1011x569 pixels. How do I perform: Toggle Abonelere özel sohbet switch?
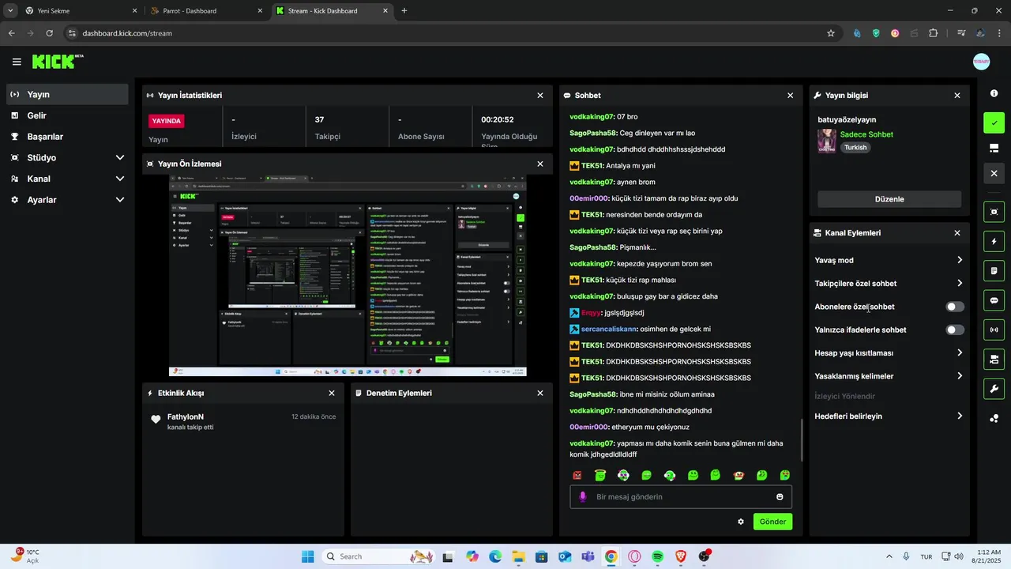955,307
